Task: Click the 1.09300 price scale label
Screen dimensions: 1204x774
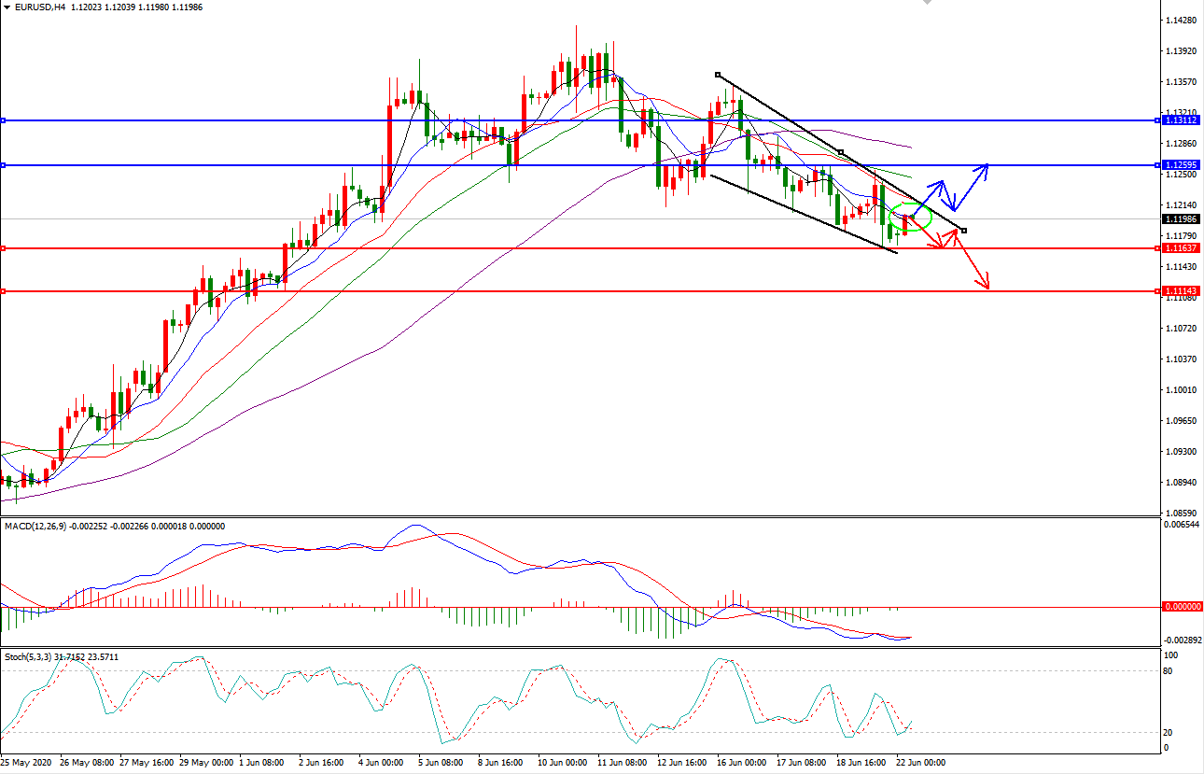Action: click(1181, 451)
